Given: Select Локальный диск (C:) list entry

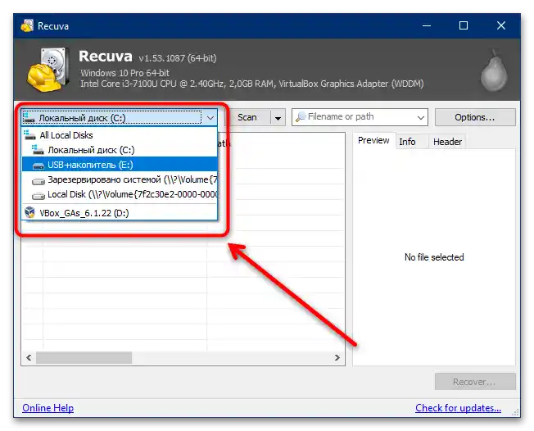Looking at the screenshot, I should point(120,150).
